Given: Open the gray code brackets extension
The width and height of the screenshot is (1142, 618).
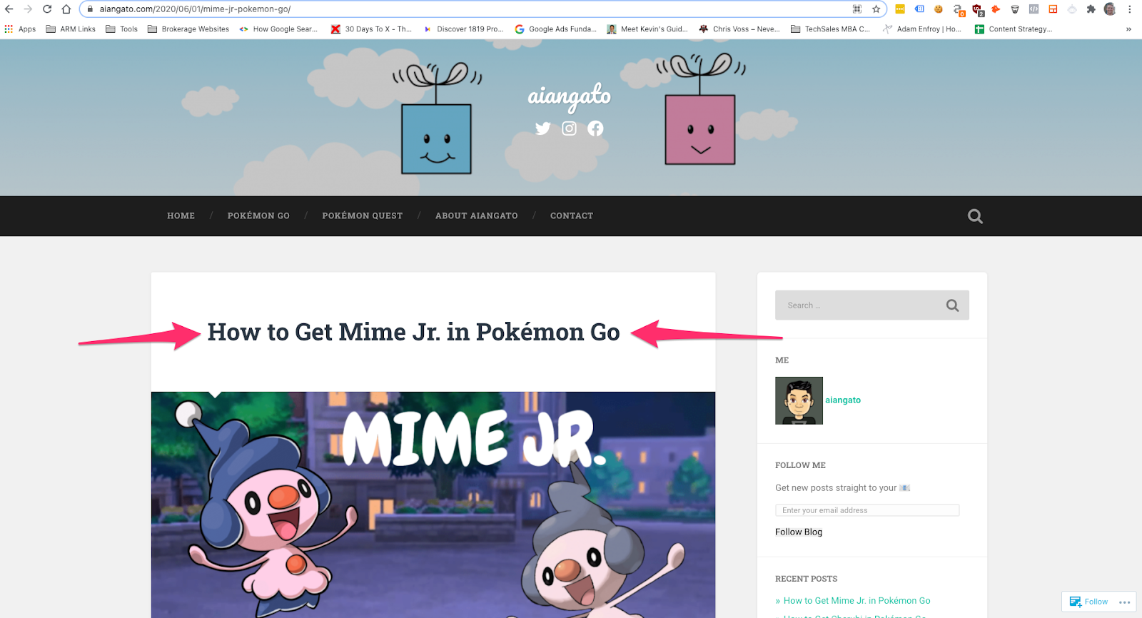Looking at the screenshot, I should click(1034, 9).
